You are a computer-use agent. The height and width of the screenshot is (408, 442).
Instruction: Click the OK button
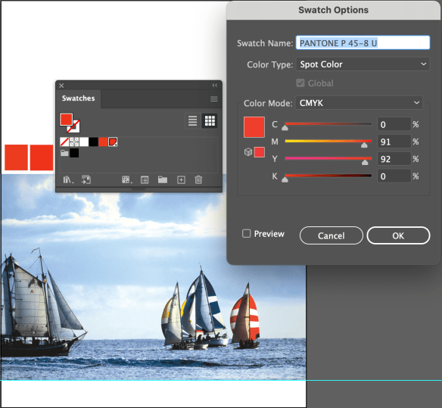pyautogui.click(x=398, y=235)
